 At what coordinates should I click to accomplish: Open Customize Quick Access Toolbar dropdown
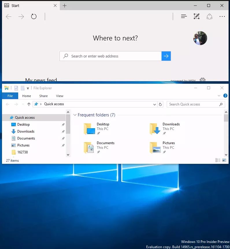click(28, 88)
